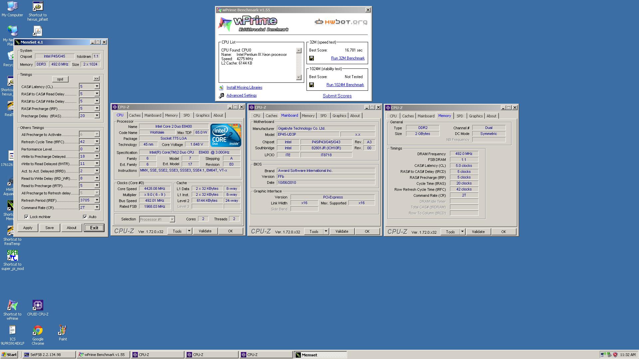Click the Advanced Settings wrench icon
The height and width of the screenshot is (359, 639).
click(221, 96)
